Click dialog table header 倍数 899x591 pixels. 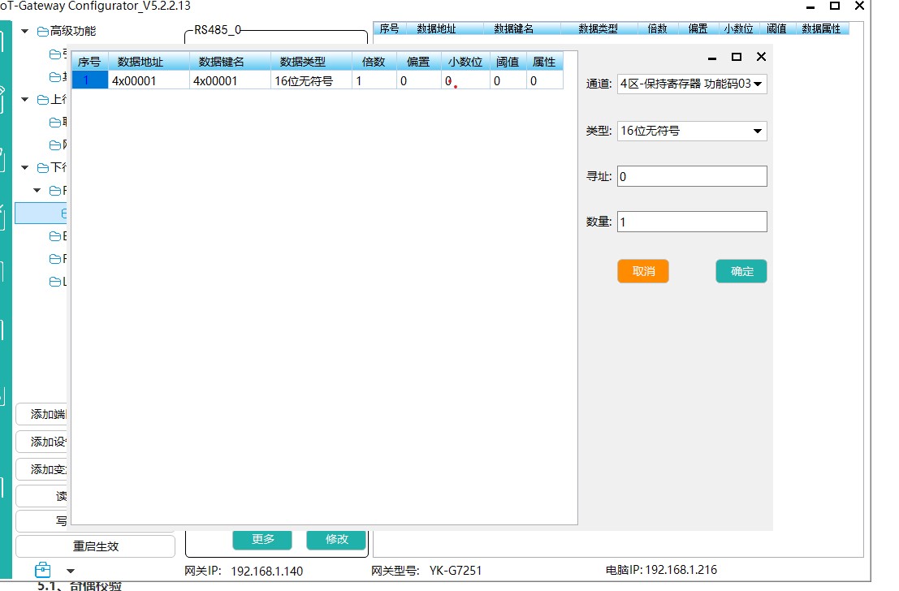point(374,62)
